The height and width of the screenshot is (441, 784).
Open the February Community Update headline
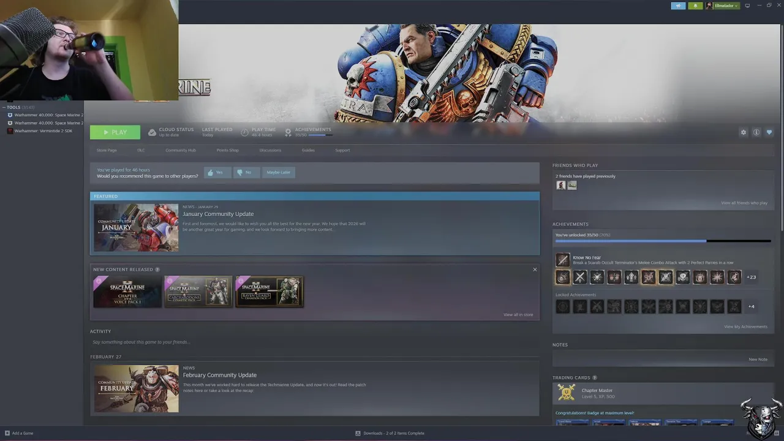219,375
